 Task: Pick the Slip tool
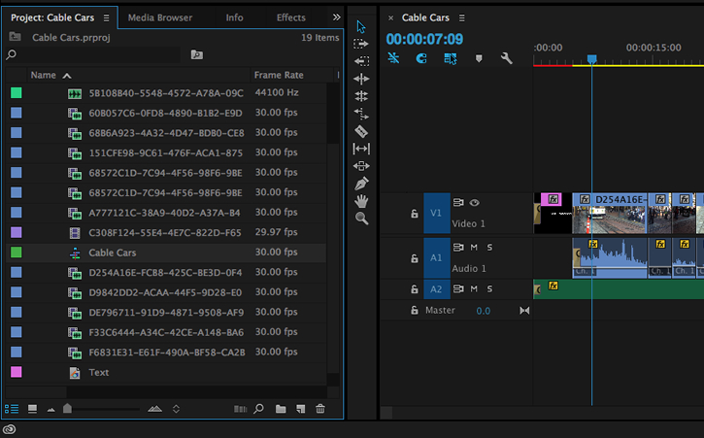[x=361, y=149]
